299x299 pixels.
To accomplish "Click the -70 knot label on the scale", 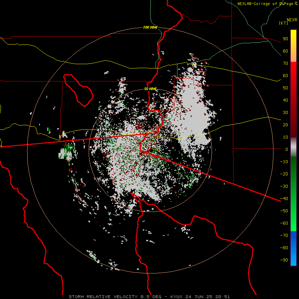I will (x=284, y=236).
